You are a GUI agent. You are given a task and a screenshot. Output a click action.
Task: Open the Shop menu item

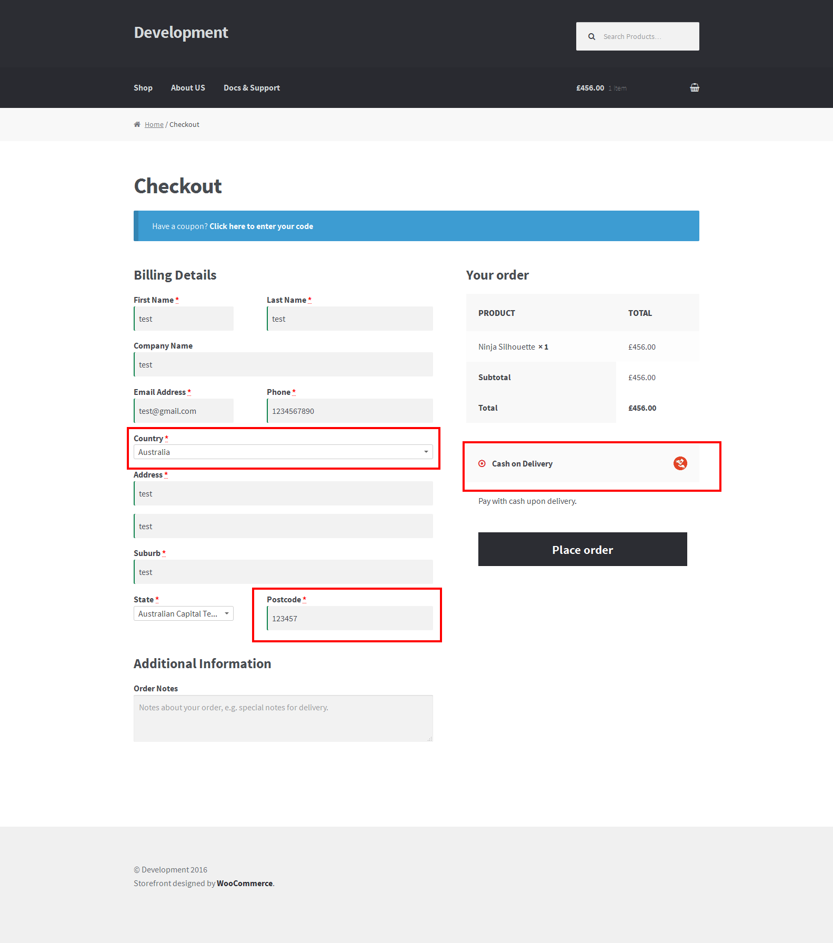point(143,88)
